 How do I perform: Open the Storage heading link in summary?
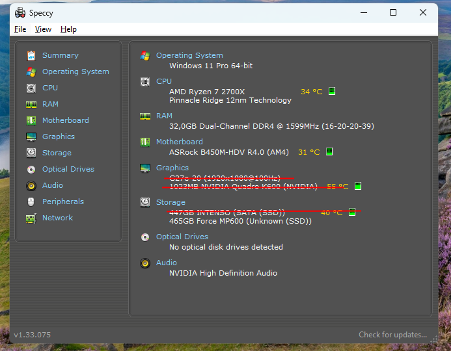(171, 203)
